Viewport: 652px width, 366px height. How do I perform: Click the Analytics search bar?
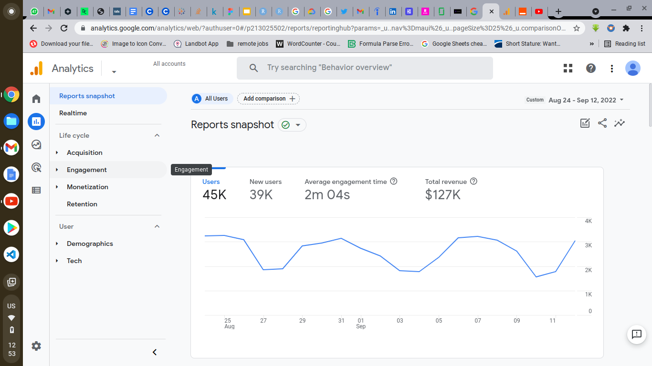(365, 68)
